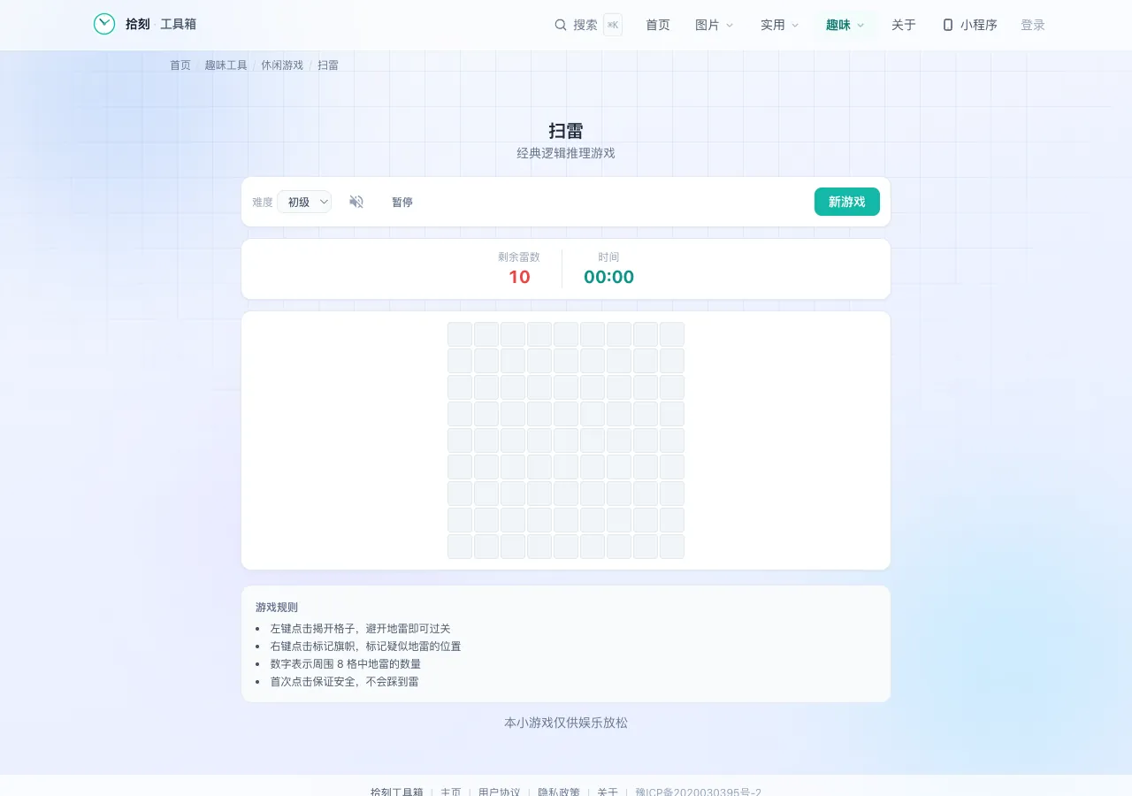The image size is (1132, 796).
Task: Reveal the center cell of the minefield
Action: coord(566,440)
